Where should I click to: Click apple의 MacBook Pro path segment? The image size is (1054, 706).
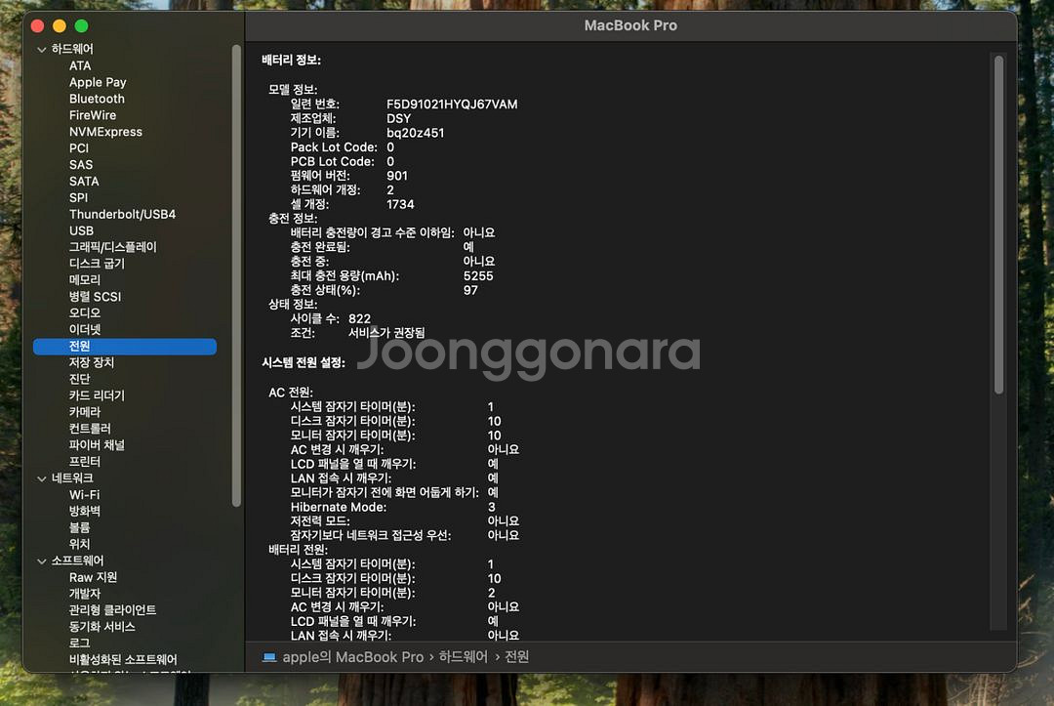click(x=352, y=657)
